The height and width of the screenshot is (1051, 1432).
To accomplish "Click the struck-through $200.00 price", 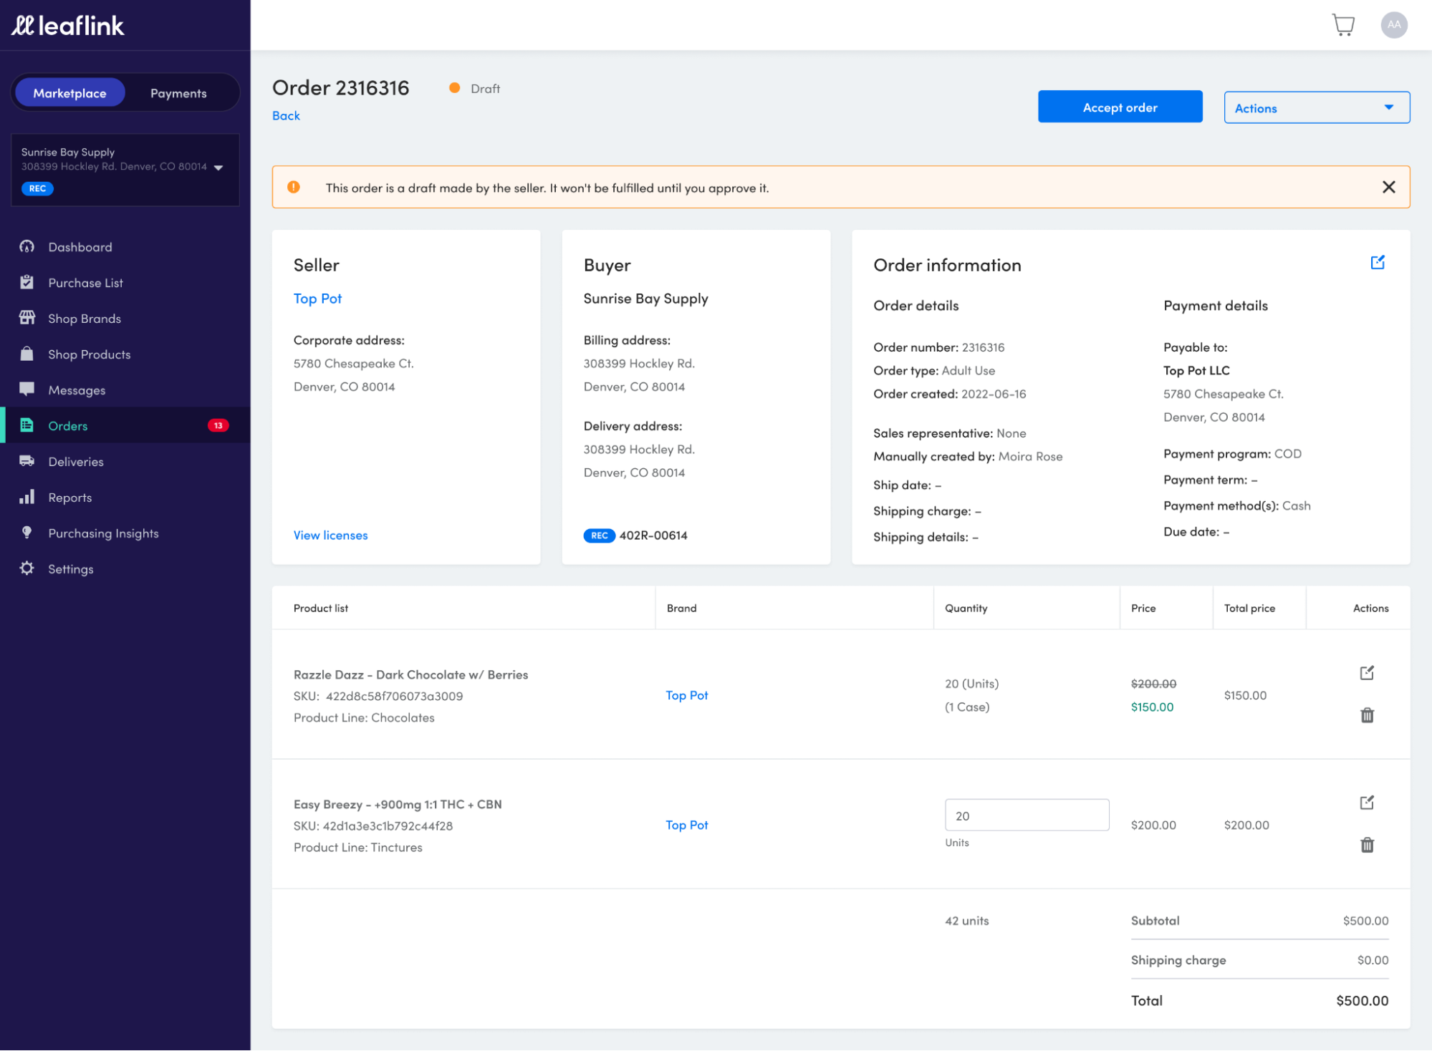I will 1153,684.
